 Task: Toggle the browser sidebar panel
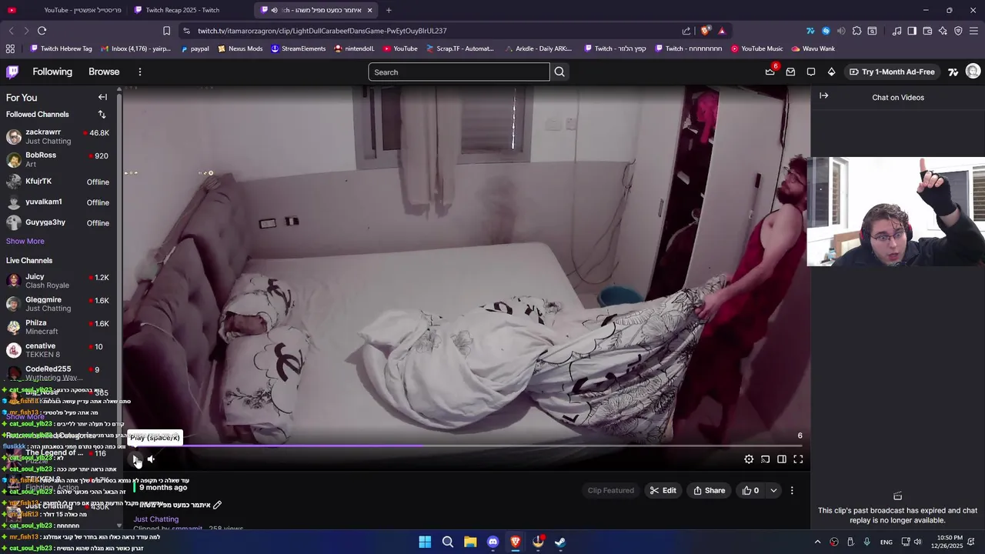[x=912, y=31]
